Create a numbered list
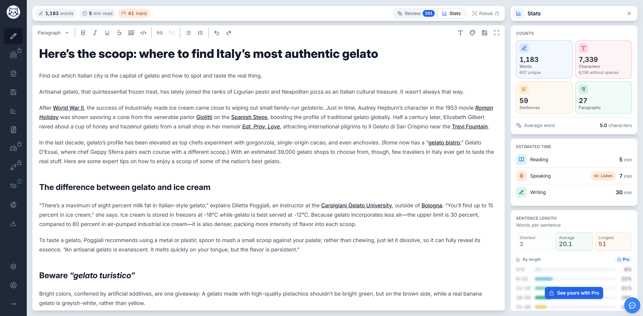 pos(200,33)
